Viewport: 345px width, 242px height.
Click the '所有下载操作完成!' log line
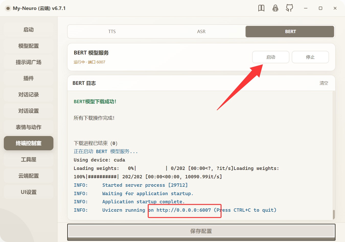94,118
